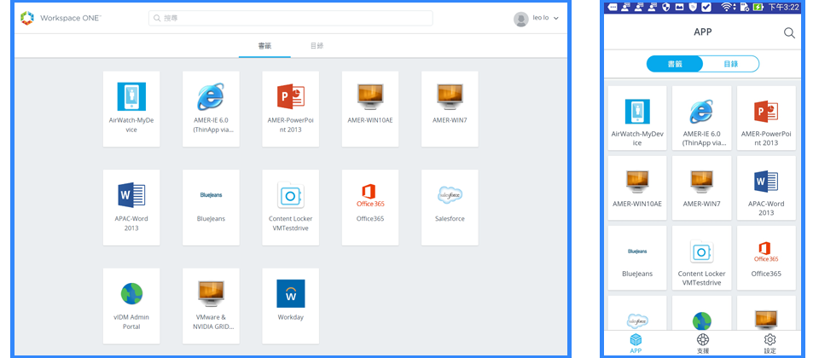The image size is (819, 358).
Task: Open vIDM Admin Portal in web portal
Action: pos(131,306)
